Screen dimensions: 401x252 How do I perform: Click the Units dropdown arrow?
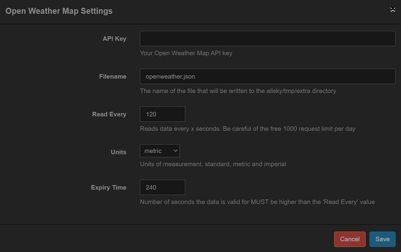click(175, 151)
